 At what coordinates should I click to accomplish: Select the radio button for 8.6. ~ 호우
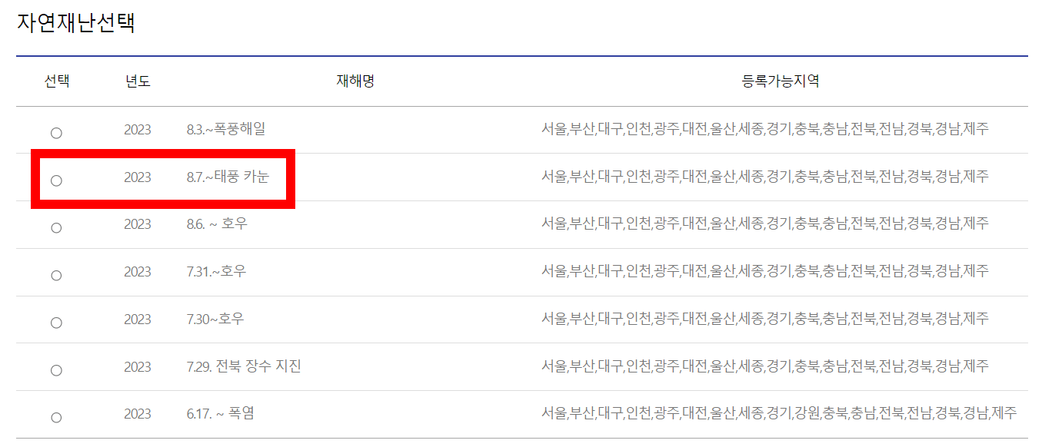tap(56, 227)
